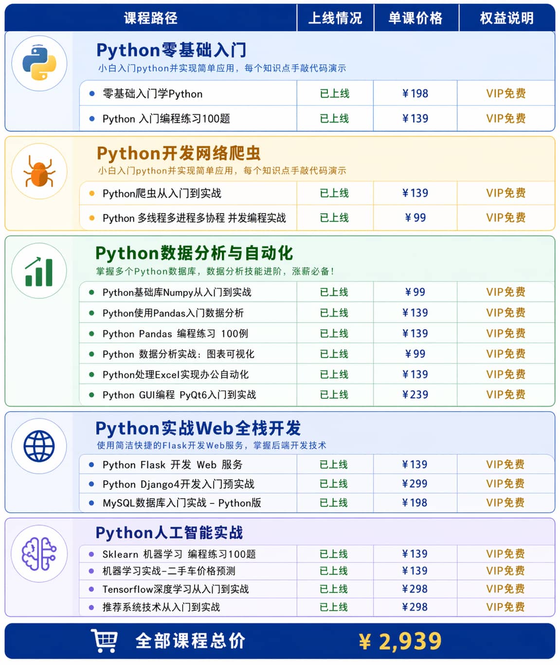Toggle VIP免费 for 推荐系统技术从入门到实战
The width and height of the screenshot is (560, 665).
click(506, 607)
